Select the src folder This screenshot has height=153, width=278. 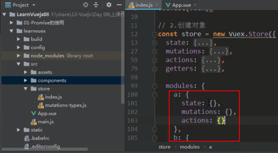(34, 64)
